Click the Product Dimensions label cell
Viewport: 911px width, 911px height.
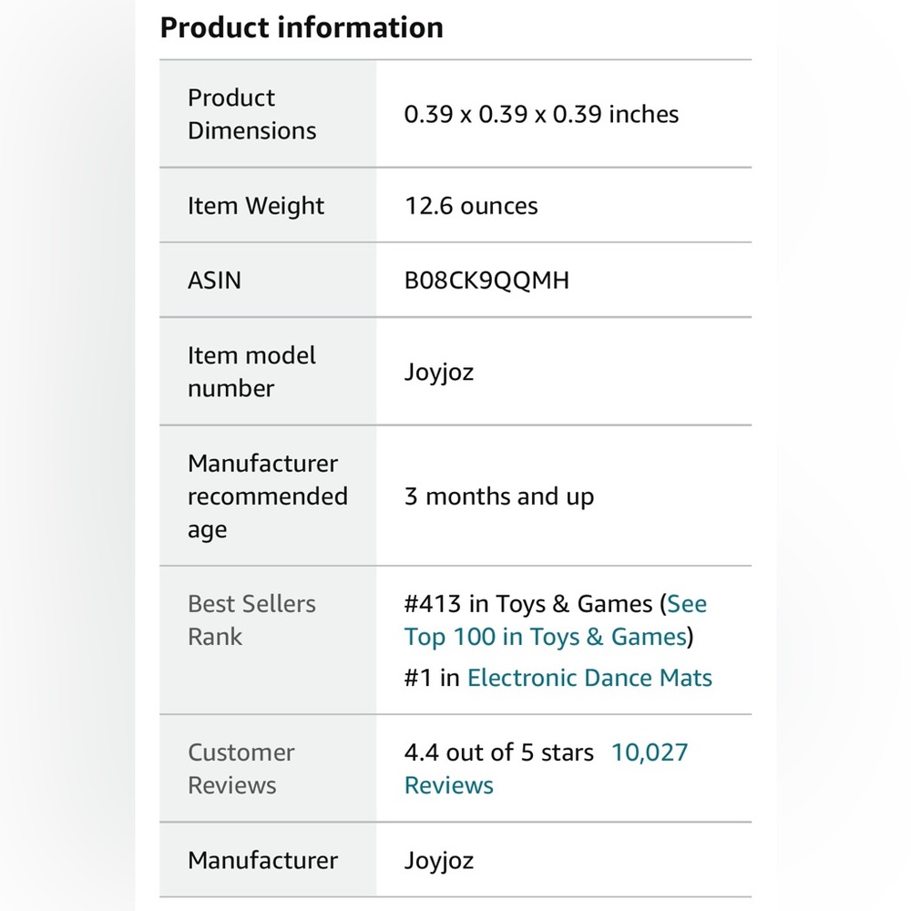[x=268, y=114]
